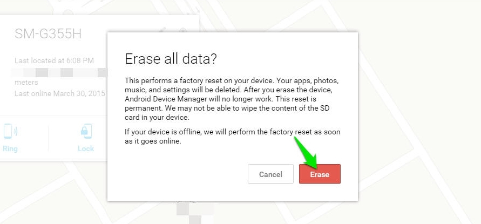Select the Ring label text
481x224 pixels.
coord(10,149)
